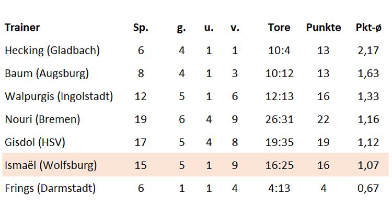Select Baum's 10:12 goals cell
The width and height of the screenshot is (392, 220).
pos(279,74)
